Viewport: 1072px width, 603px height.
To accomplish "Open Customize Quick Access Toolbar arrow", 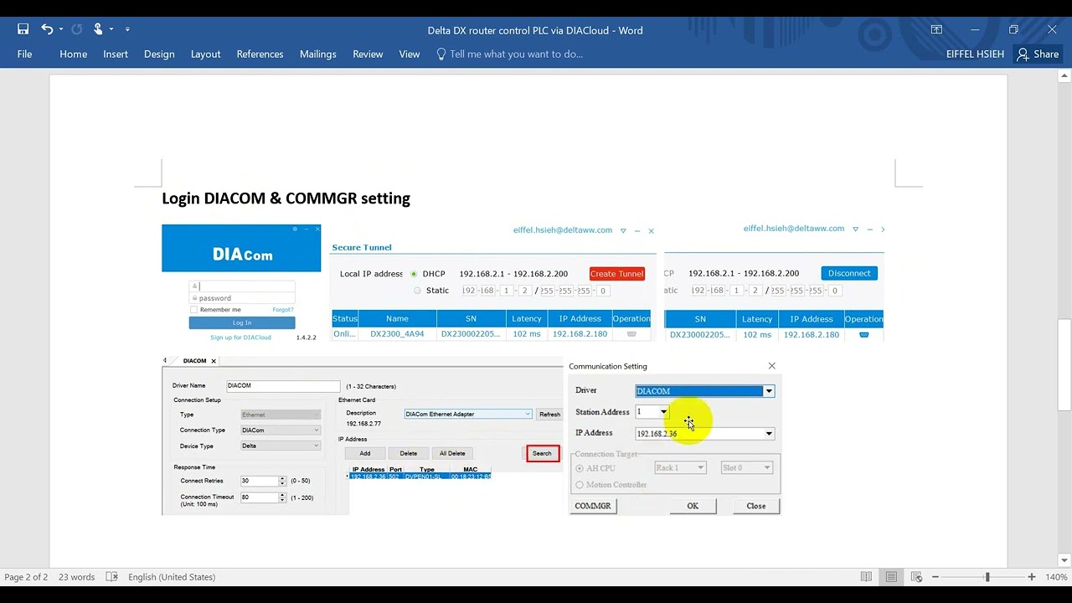I will coord(127,29).
